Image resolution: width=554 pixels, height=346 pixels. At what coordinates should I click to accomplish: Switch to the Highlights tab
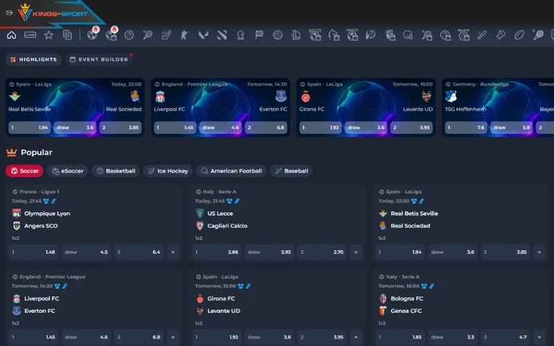tap(34, 60)
